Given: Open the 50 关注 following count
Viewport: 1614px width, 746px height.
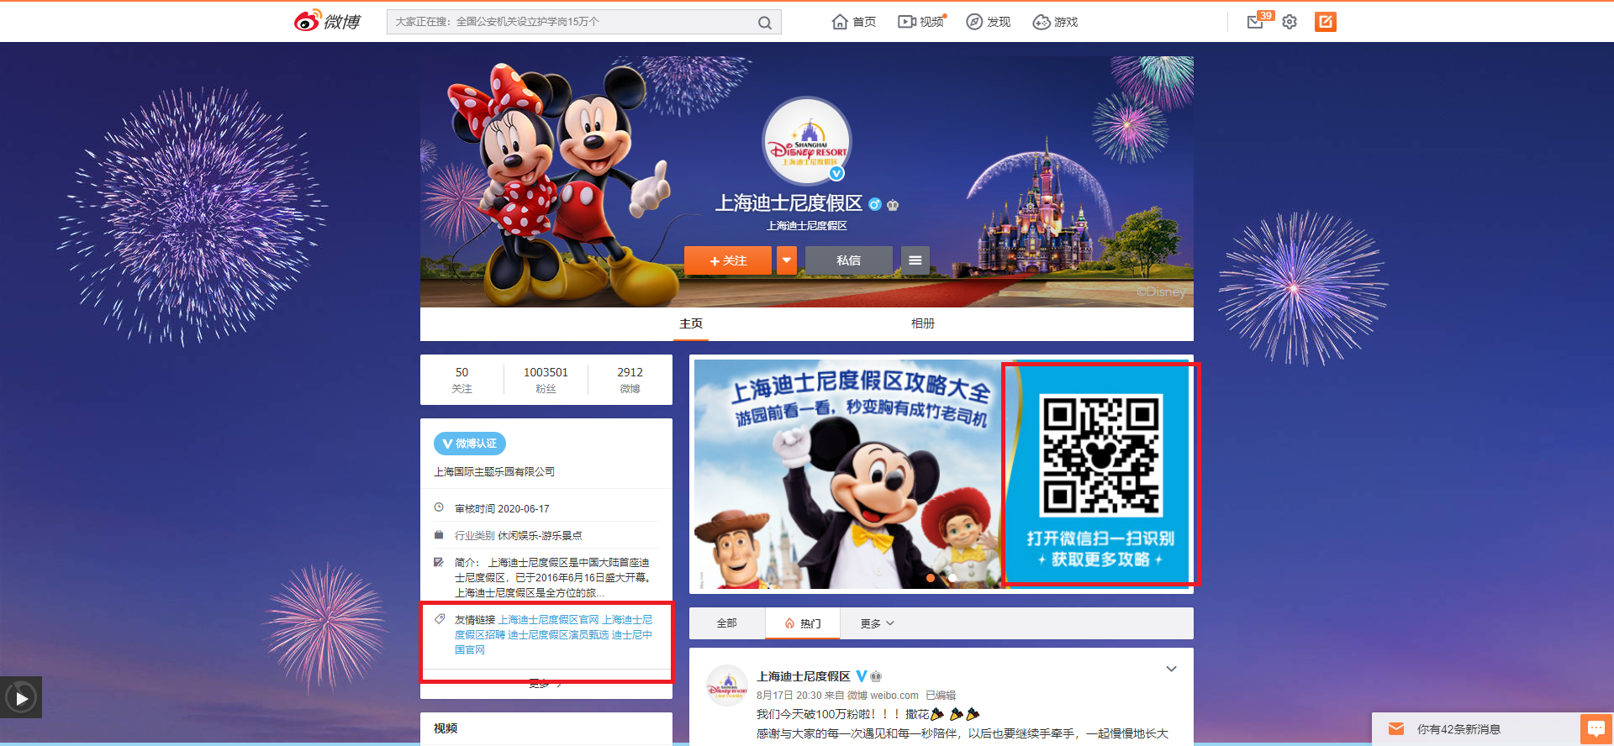Looking at the screenshot, I should [462, 380].
